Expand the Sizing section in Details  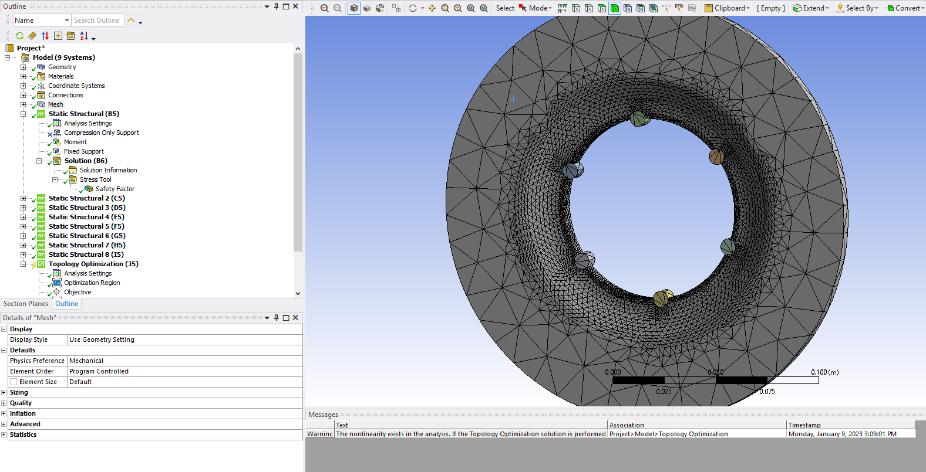click(x=4, y=392)
